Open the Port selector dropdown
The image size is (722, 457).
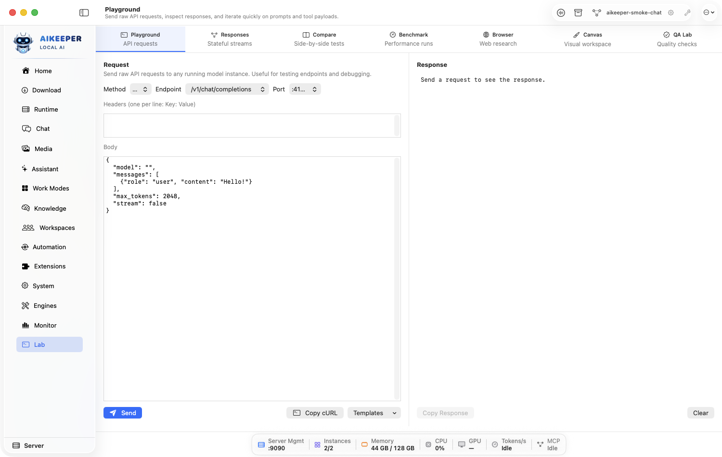coord(305,89)
